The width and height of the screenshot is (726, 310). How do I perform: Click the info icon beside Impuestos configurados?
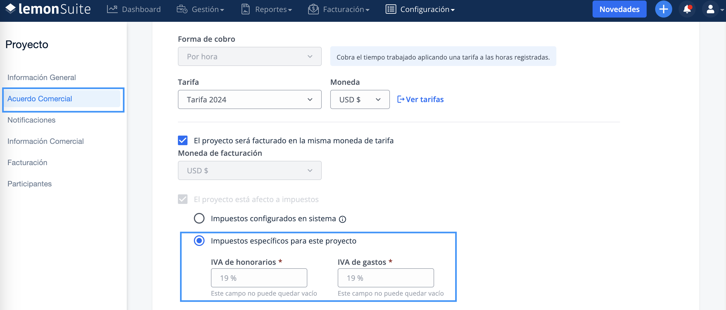[342, 219]
